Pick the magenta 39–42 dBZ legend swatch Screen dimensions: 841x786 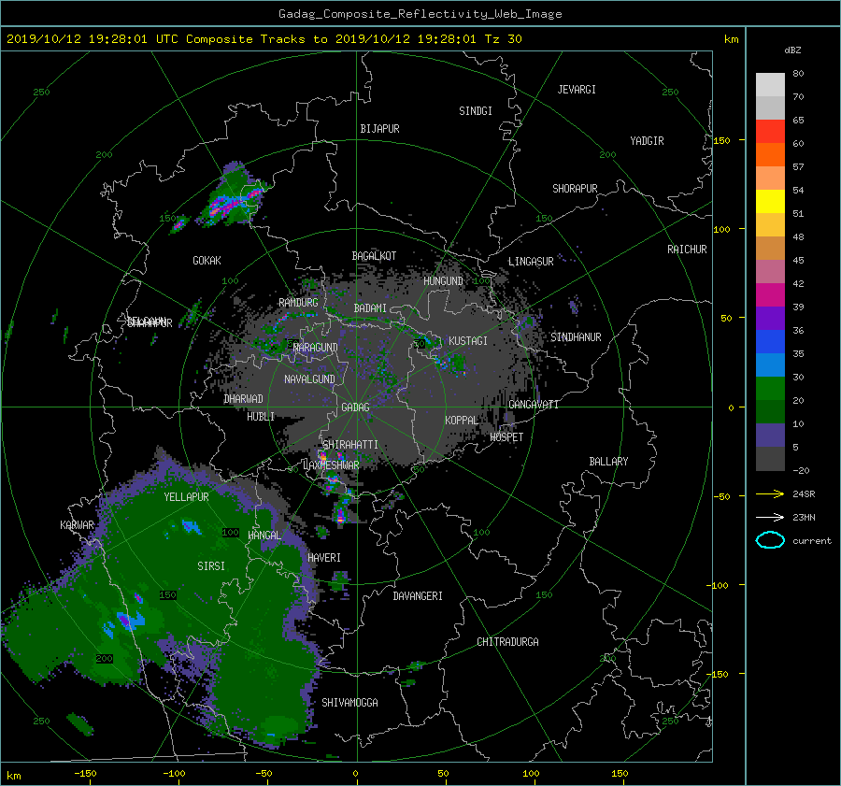[770, 294]
